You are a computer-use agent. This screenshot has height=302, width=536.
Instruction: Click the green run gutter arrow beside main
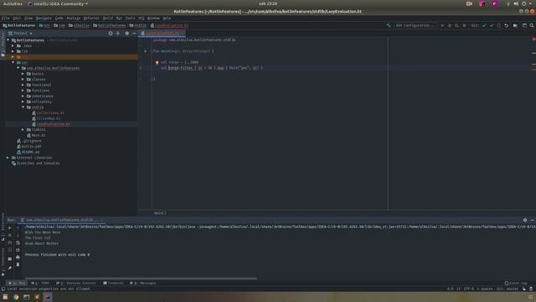click(145, 51)
